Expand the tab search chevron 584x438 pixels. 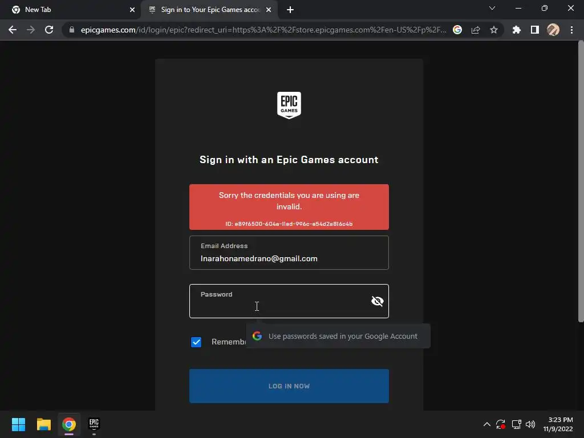click(492, 8)
